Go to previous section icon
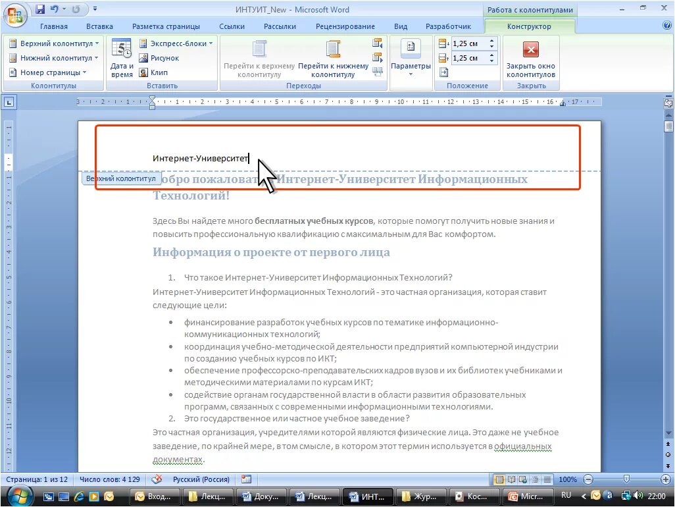 [x=378, y=43]
